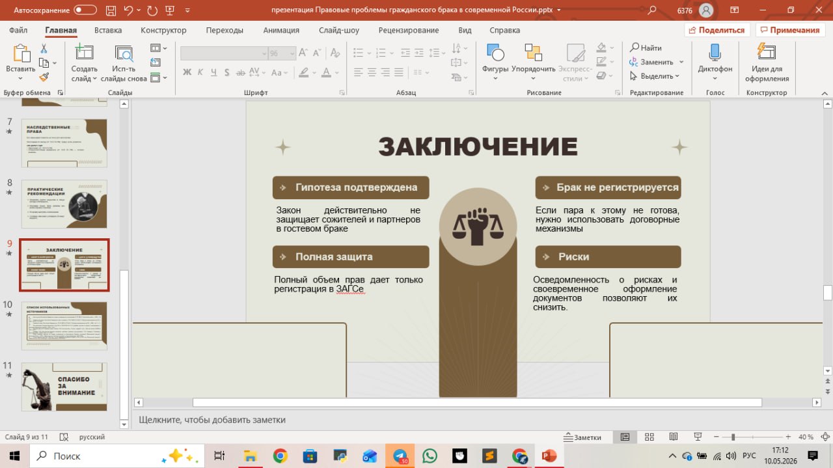Switch to Normal view button
The image size is (833, 468).
coord(625,437)
